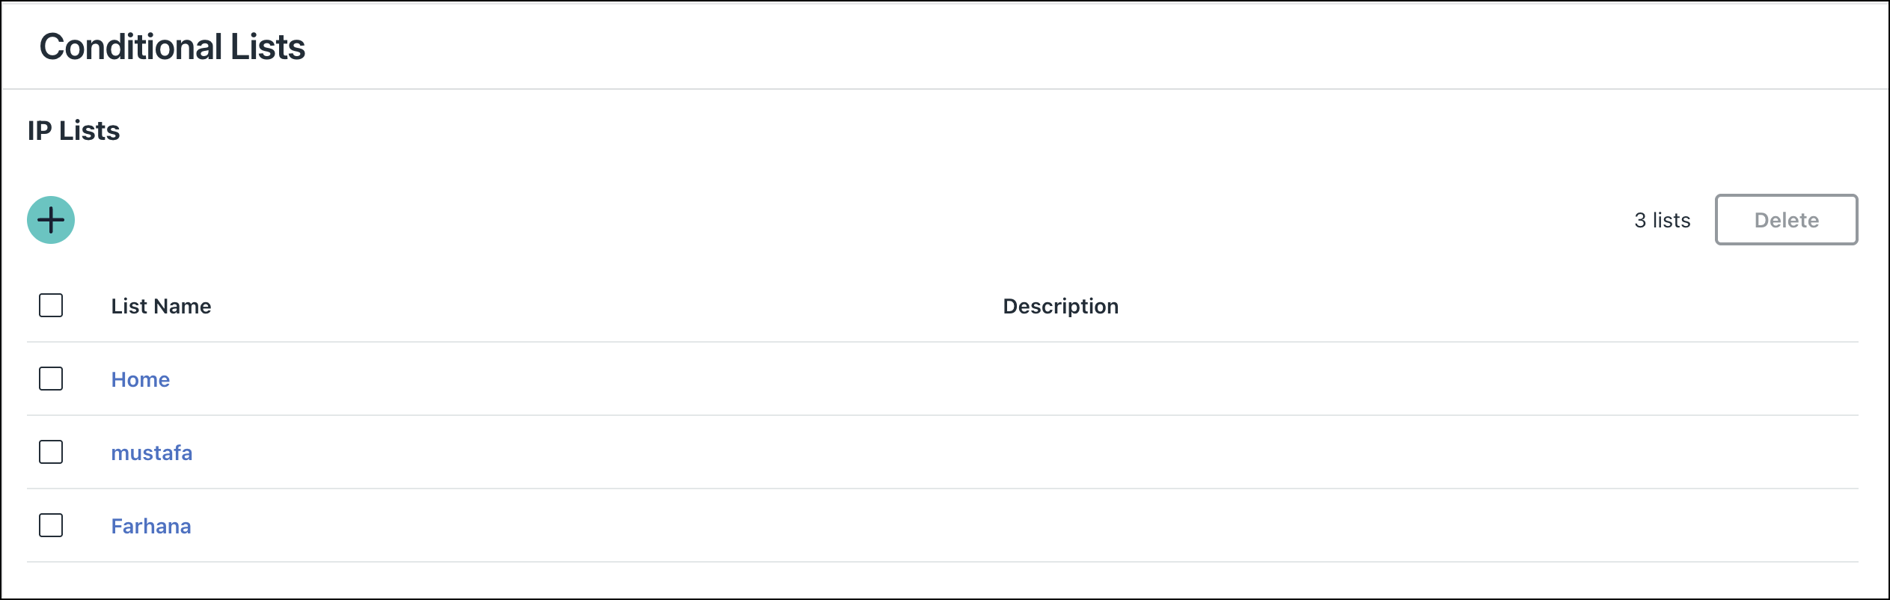Open the Home IP list
Image resolution: width=1890 pixels, height=600 pixels.
tap(141, 379)
